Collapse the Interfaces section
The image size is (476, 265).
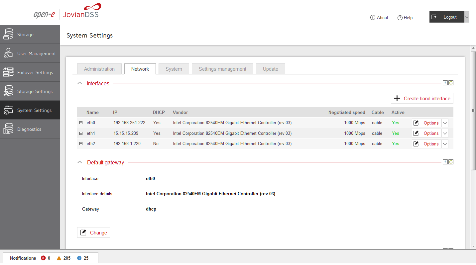click(x=79, y=83)
